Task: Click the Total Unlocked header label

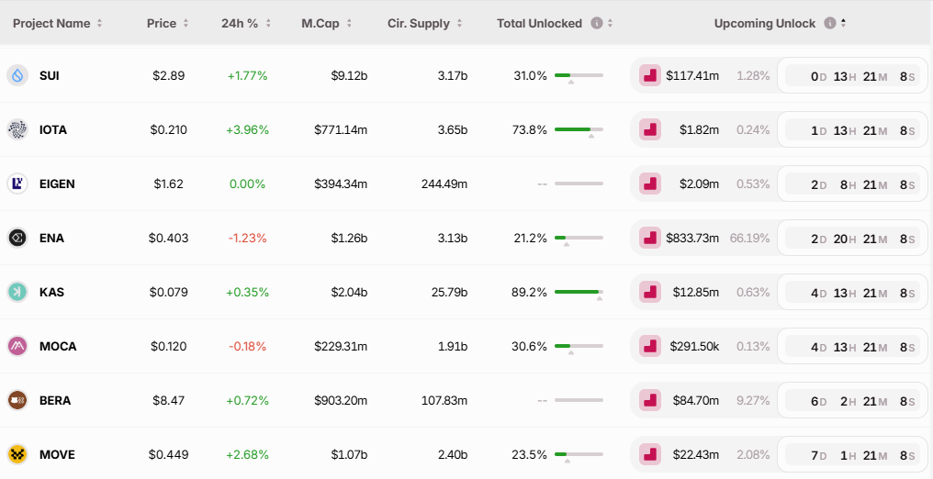Action: pyautogui.click(x=540, y=23)
